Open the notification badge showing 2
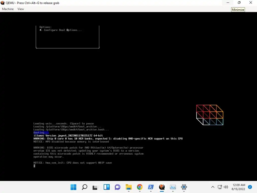 250,187
